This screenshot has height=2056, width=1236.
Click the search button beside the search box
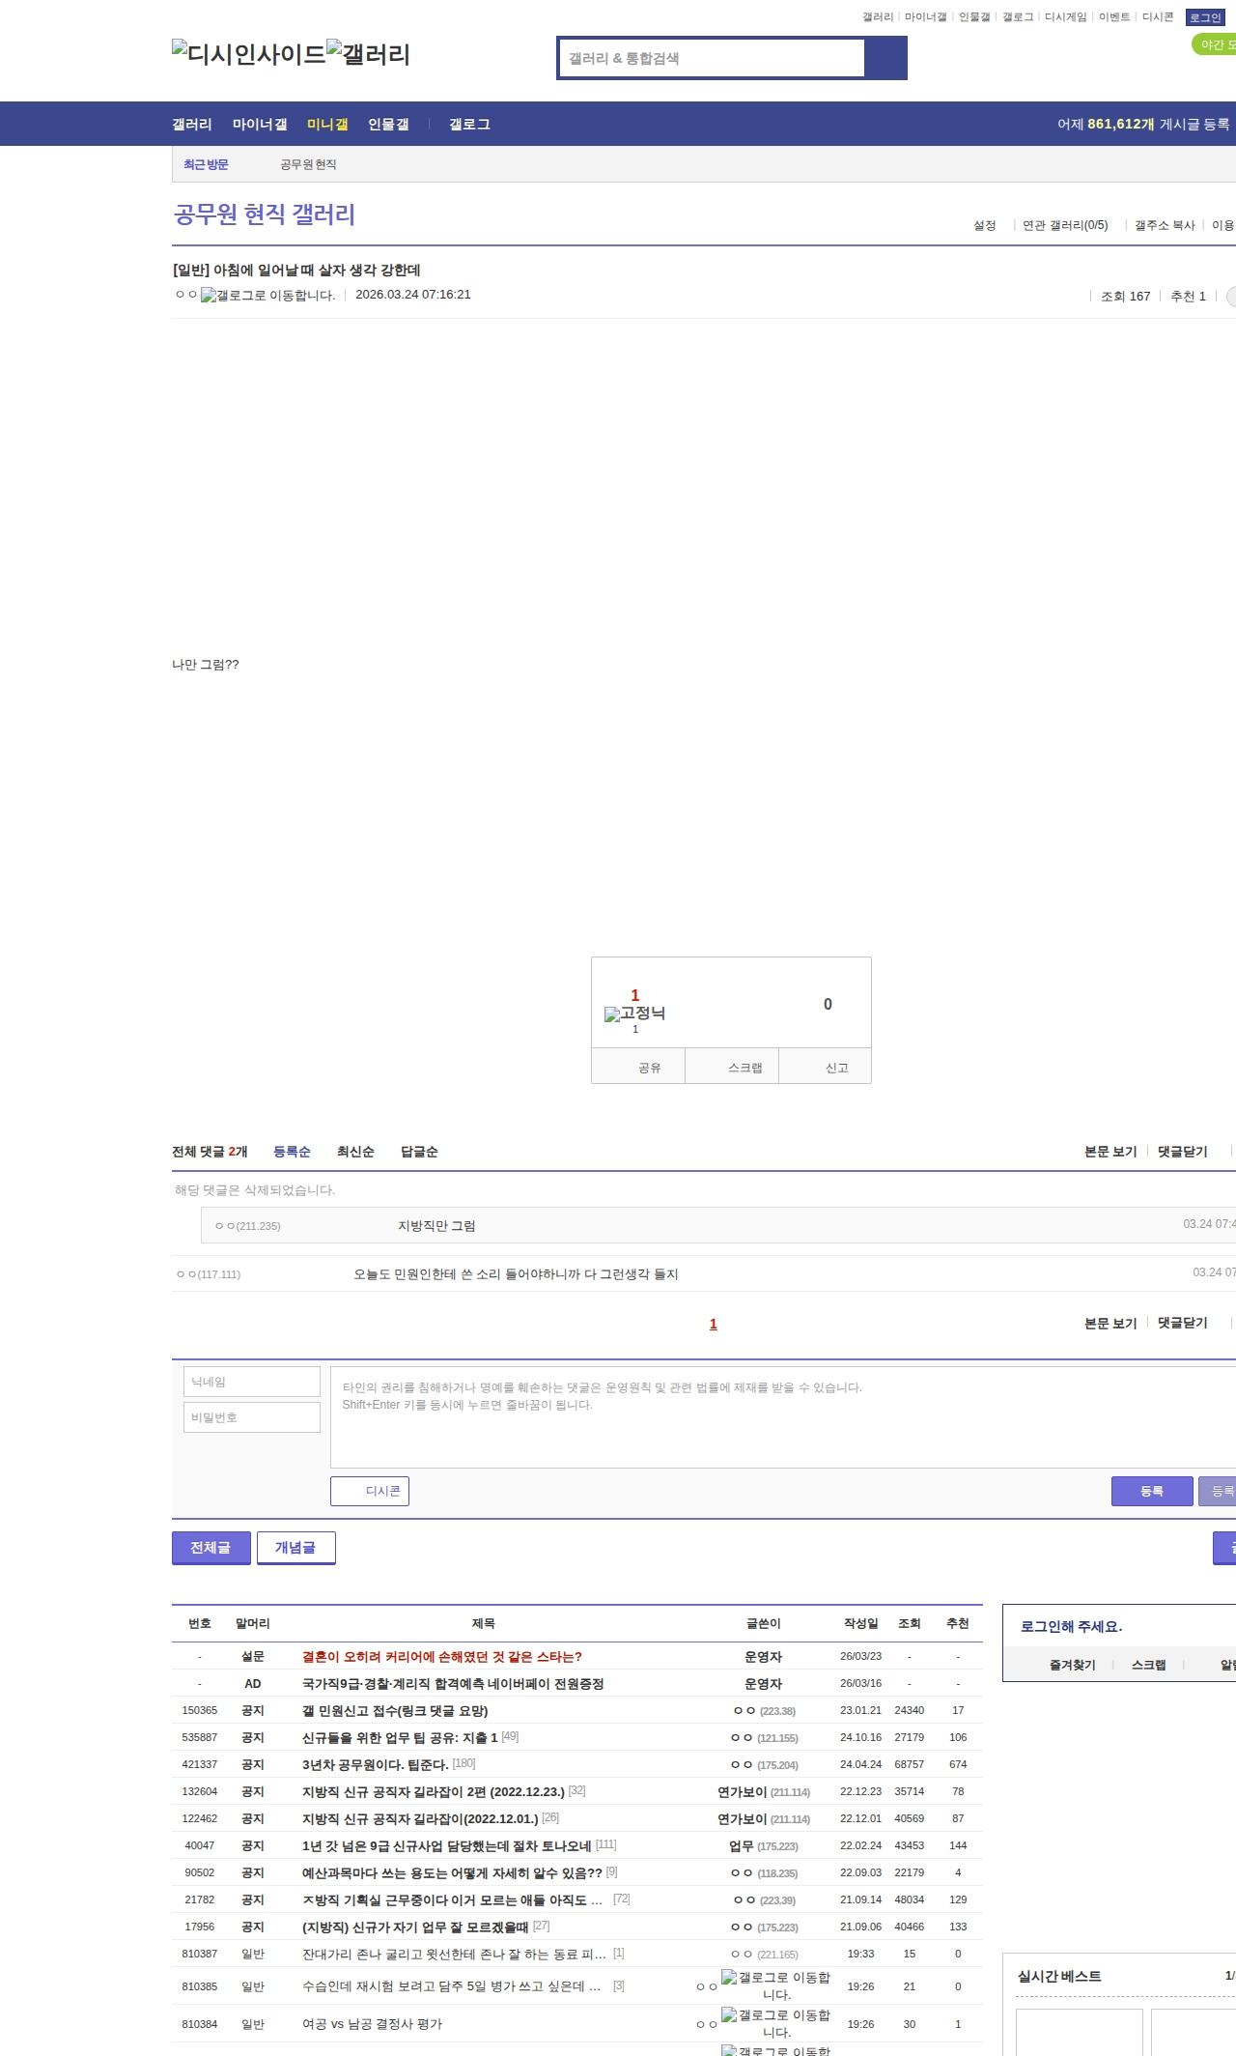click(885, 58)
